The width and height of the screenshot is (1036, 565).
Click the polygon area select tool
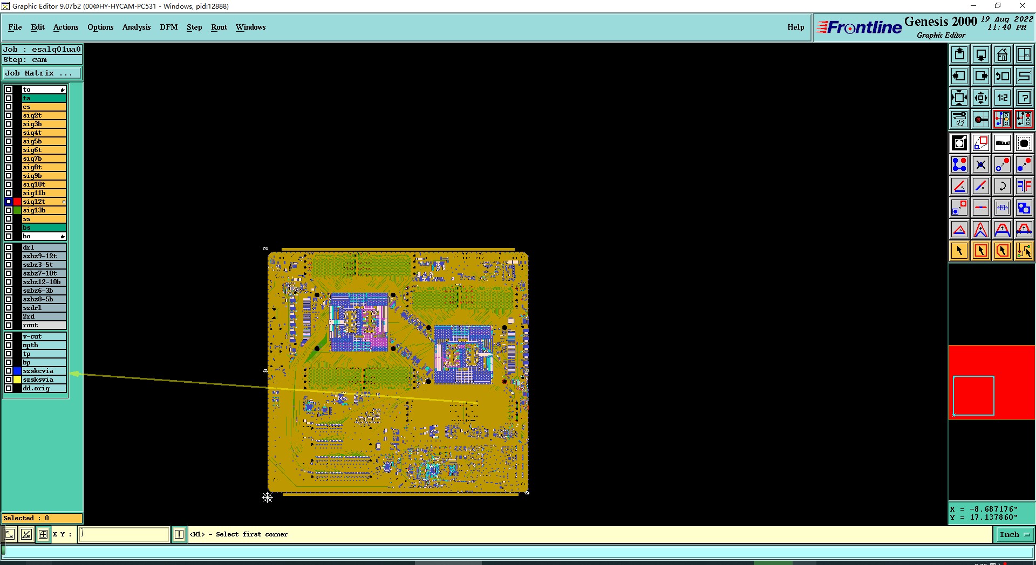click(1003, 251)
